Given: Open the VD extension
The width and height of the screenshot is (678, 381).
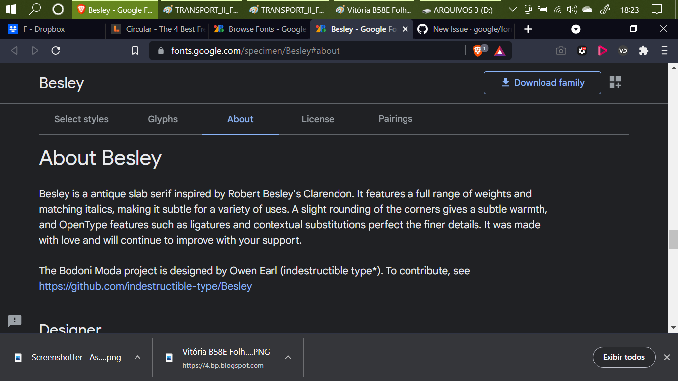Looking at the screenshot, I should click(623, 50).
